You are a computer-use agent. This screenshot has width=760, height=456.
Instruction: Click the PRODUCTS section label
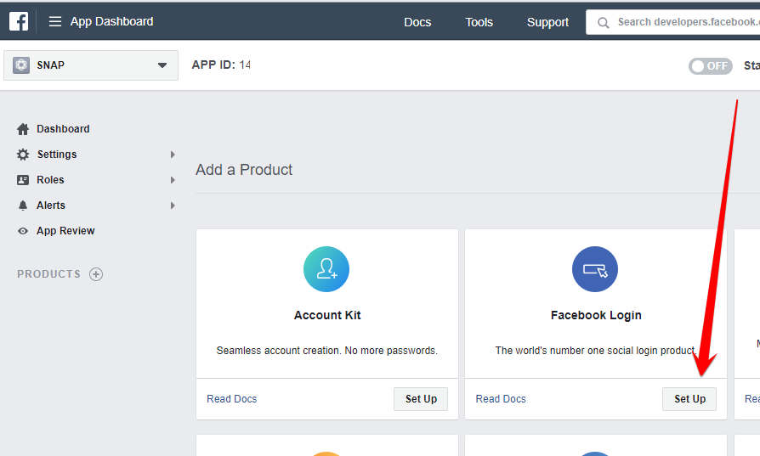tap(49, 274)
